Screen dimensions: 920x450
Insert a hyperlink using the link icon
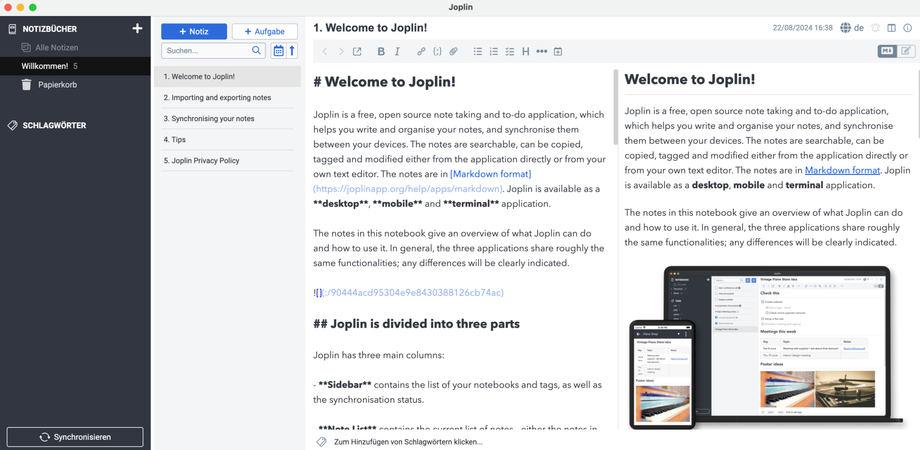pos(421,52)
